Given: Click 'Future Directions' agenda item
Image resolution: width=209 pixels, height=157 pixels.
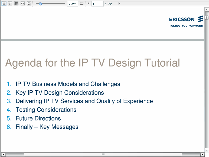Looking at the screenshot, I should click(38, 118).
